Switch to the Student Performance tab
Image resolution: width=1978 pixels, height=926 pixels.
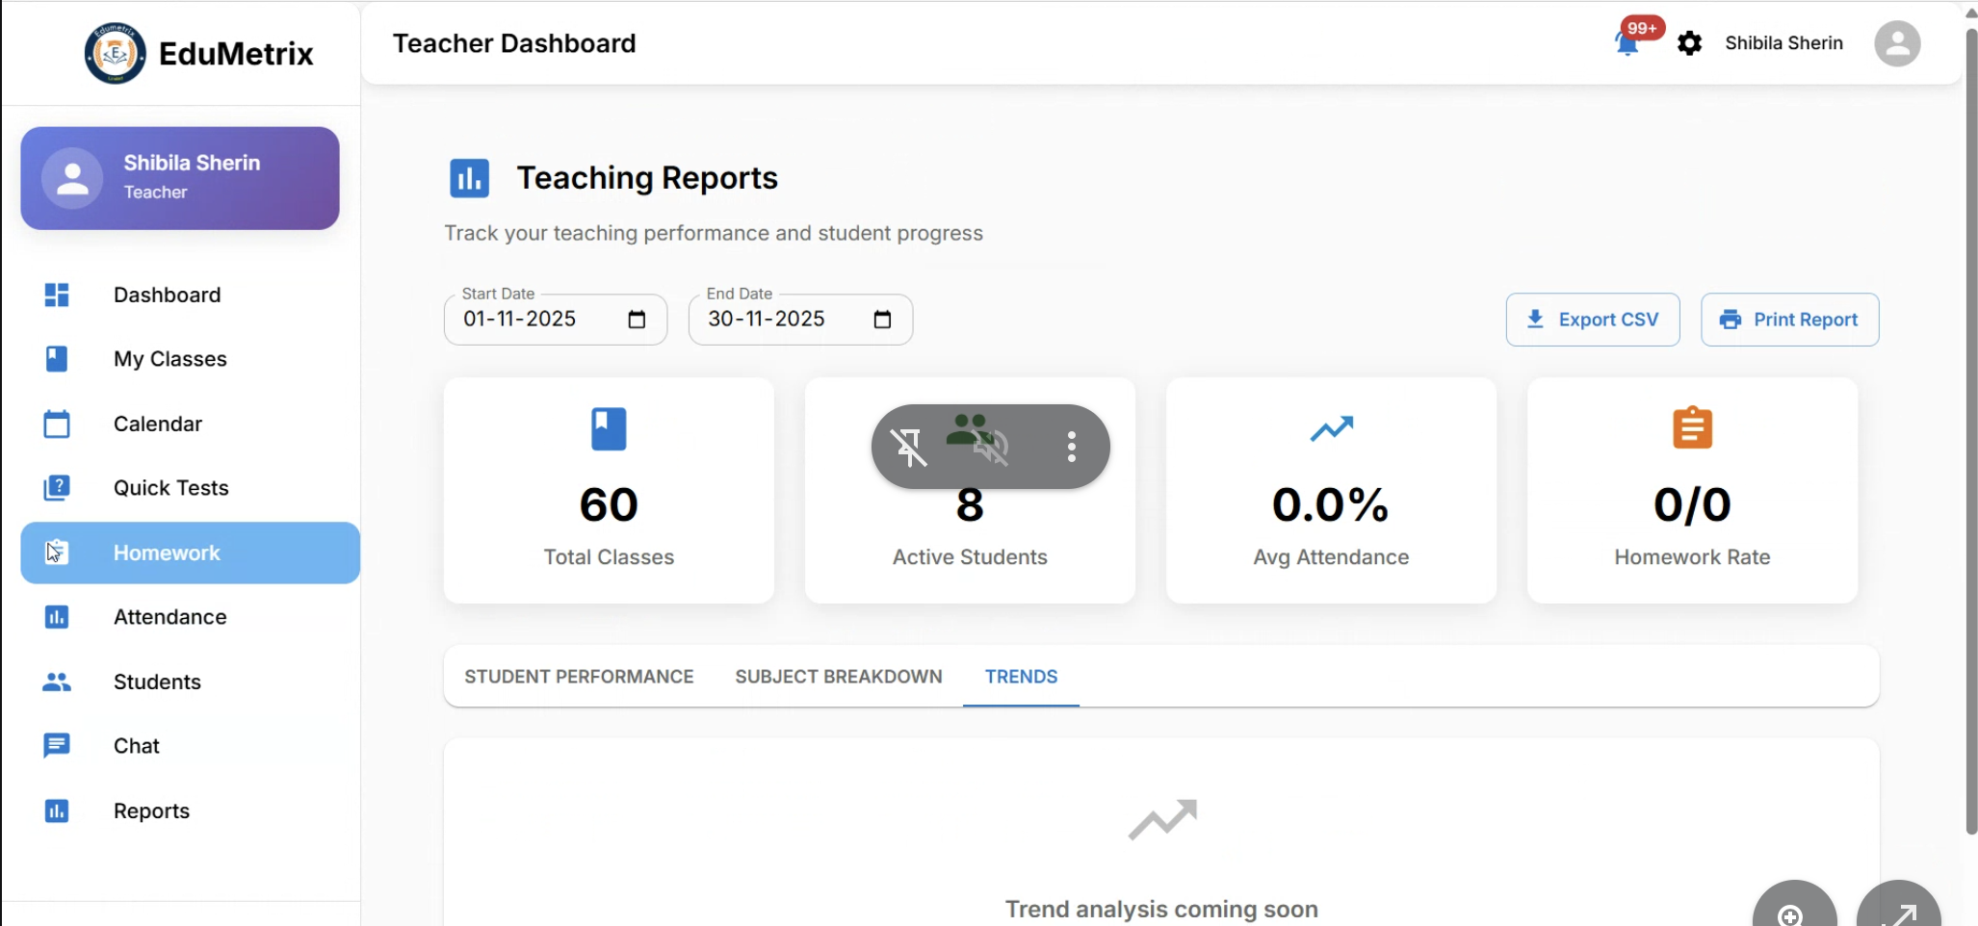579,677
